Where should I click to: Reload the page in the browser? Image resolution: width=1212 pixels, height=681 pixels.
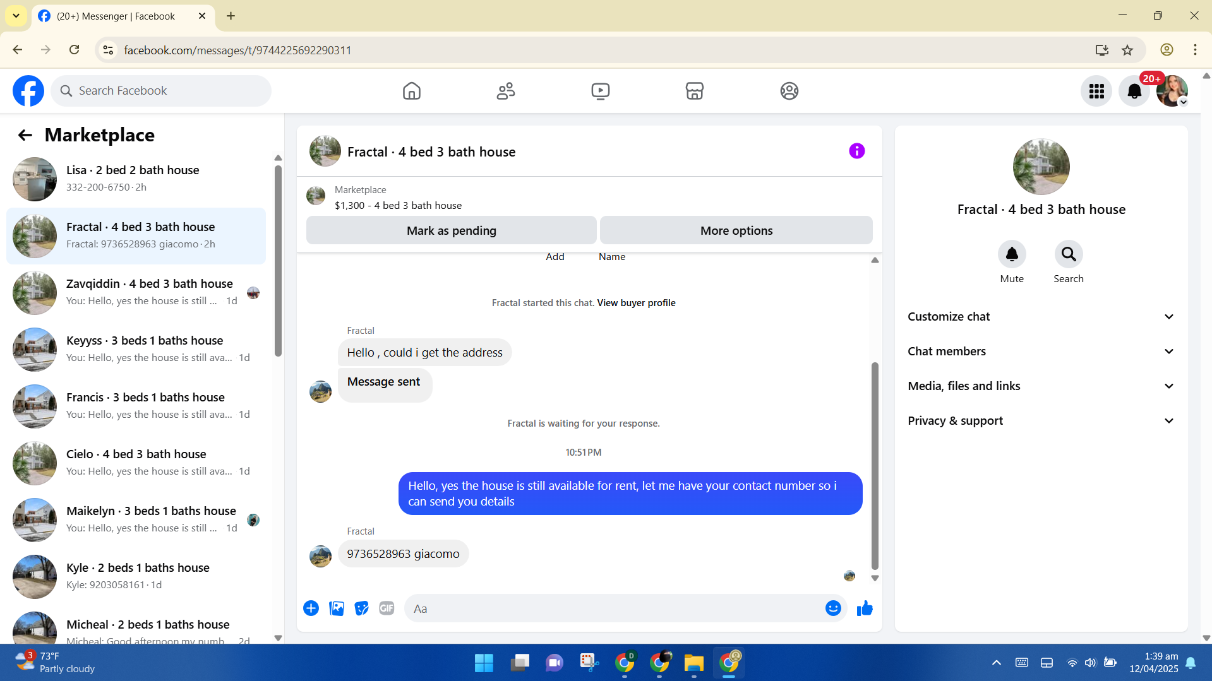75,50
